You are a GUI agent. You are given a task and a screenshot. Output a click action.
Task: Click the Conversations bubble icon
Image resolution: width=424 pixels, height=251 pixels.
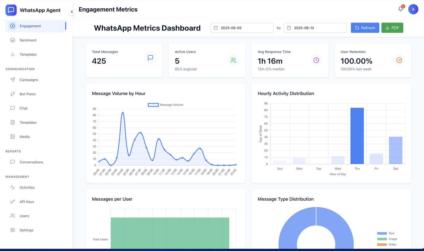tap(13, 162)
